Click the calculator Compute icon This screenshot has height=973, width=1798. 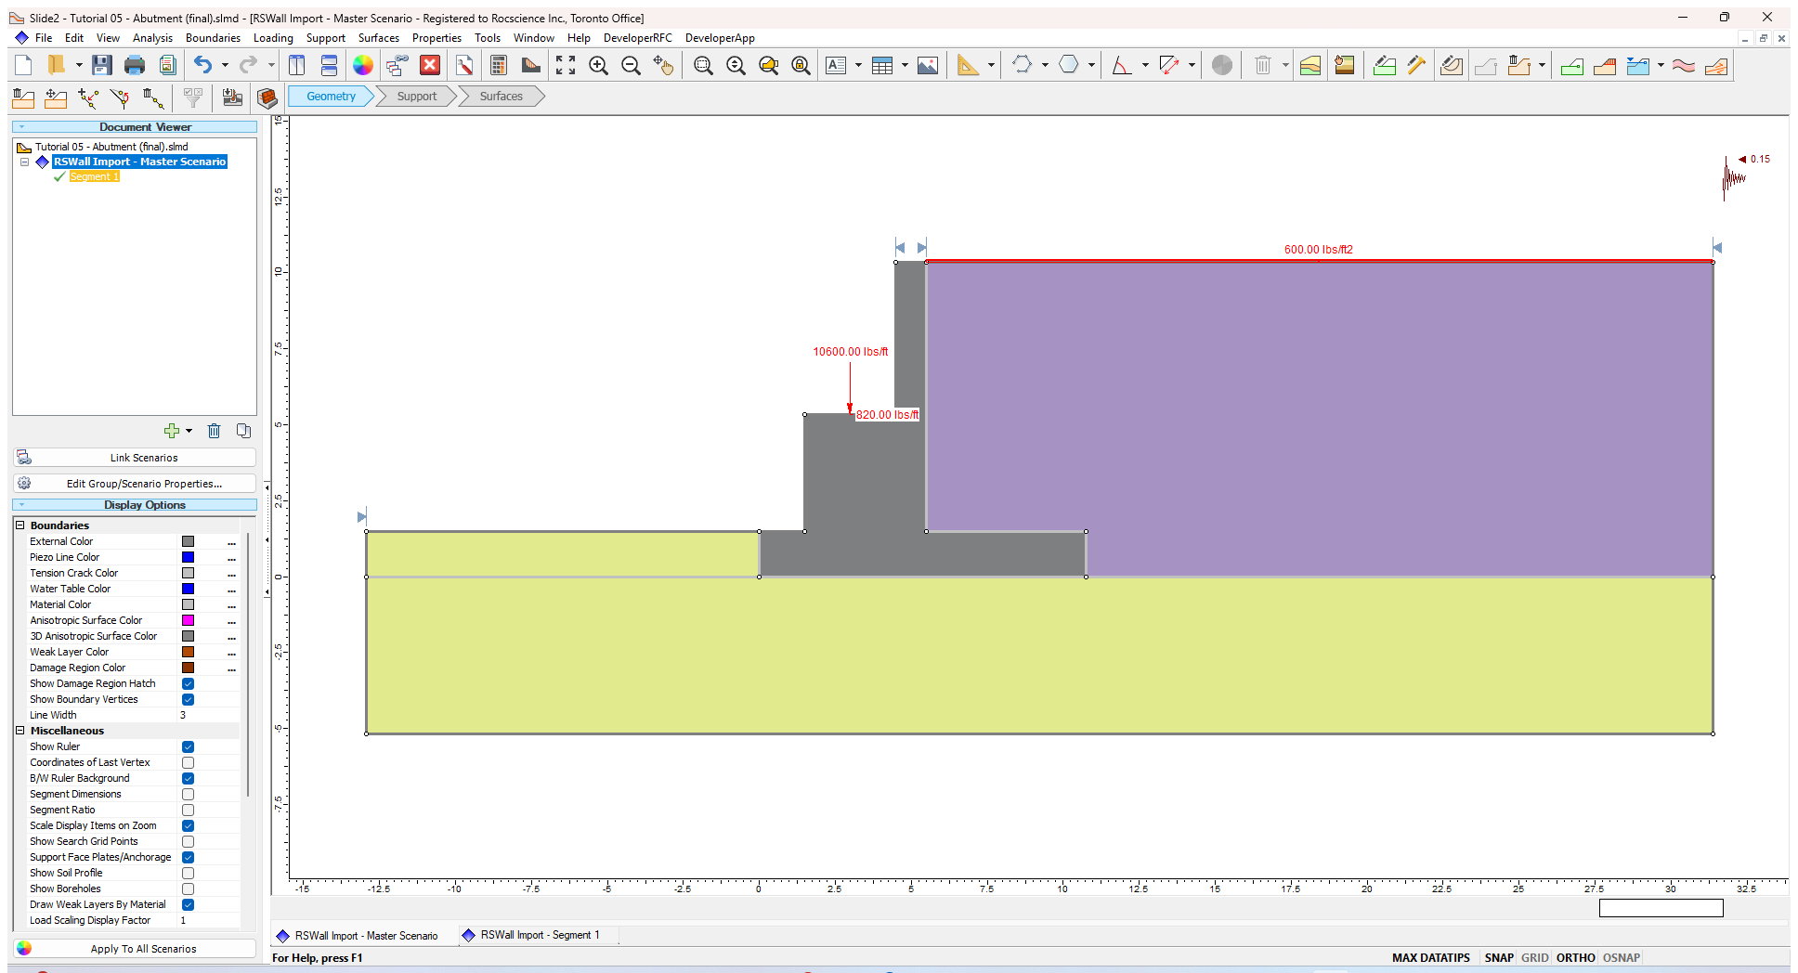499,65
